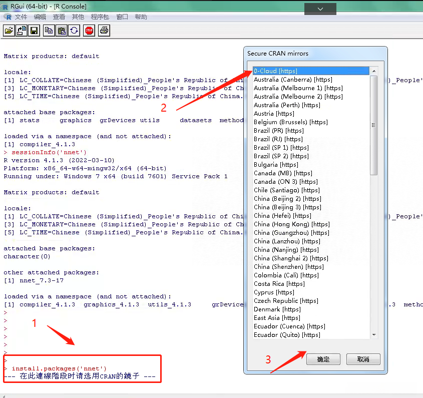
Task: Select Brazil (RJ) [https] mirror
Action: (x=311, y=139)
